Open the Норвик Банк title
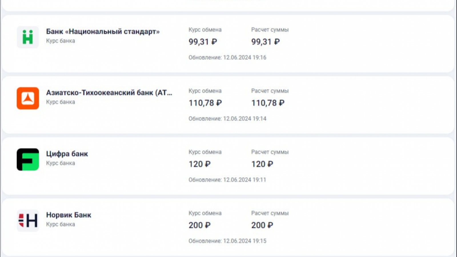This screenshot has width=457, height=257. click(69, 215)
